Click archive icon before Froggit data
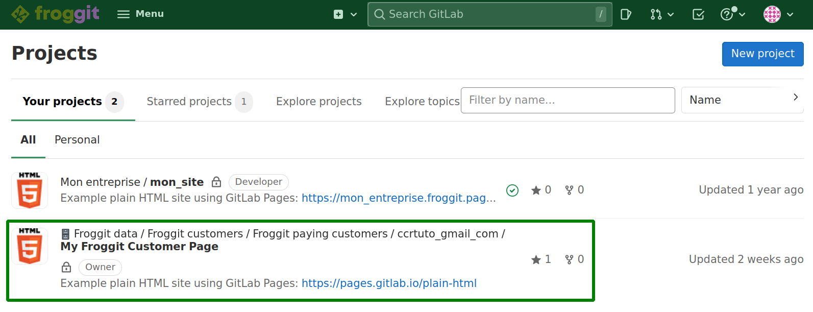The width and height of the screenshot is (813, 312). tap(65, 234)
